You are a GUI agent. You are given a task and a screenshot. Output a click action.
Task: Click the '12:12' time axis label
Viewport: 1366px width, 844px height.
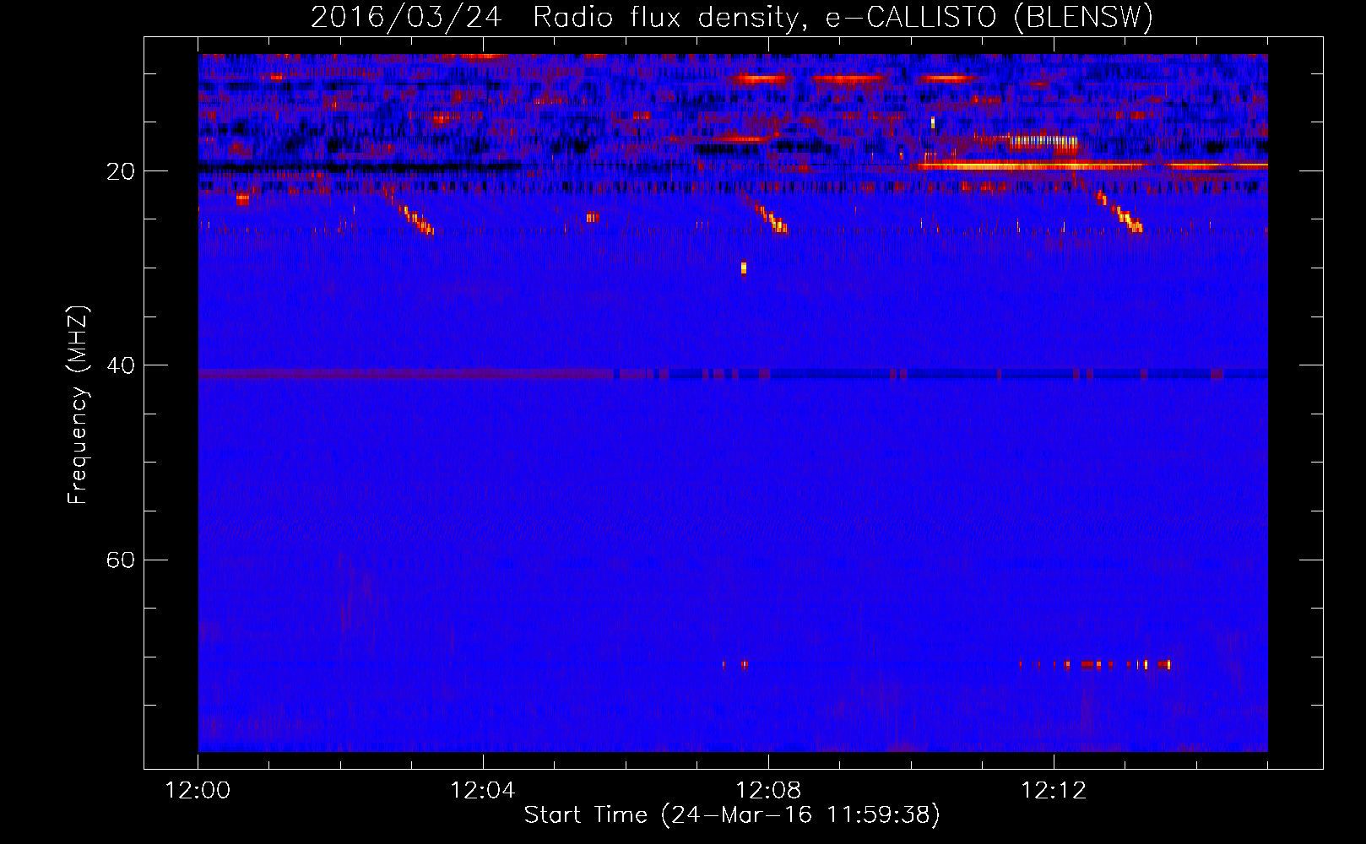pos(1054,791)
